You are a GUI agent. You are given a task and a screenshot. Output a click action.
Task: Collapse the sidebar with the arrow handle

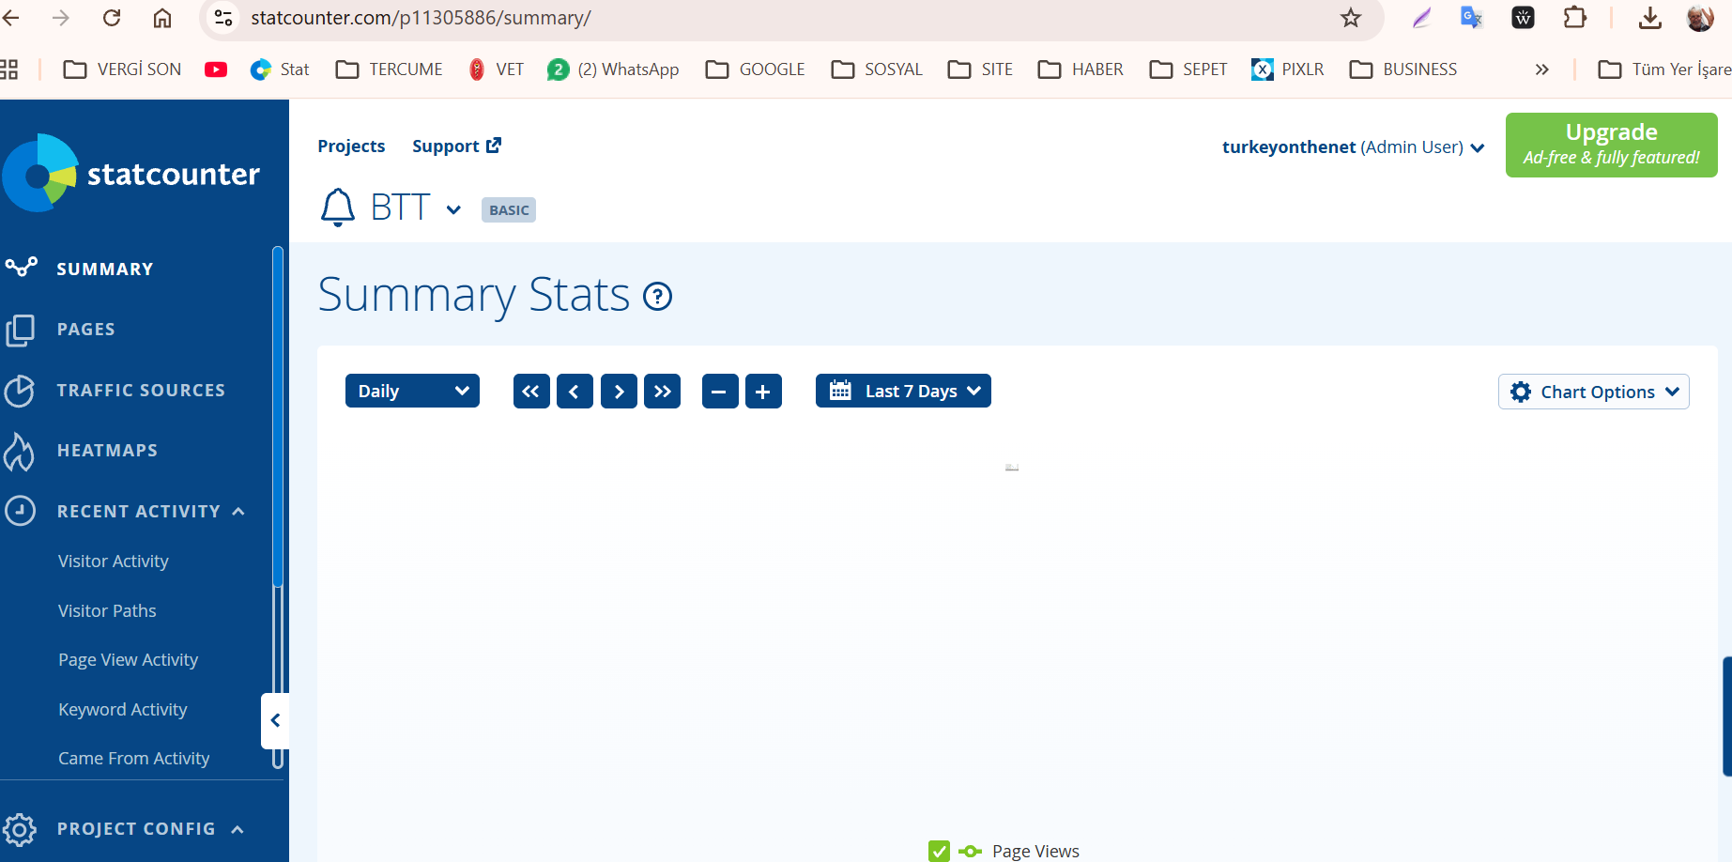click(275, 720)
